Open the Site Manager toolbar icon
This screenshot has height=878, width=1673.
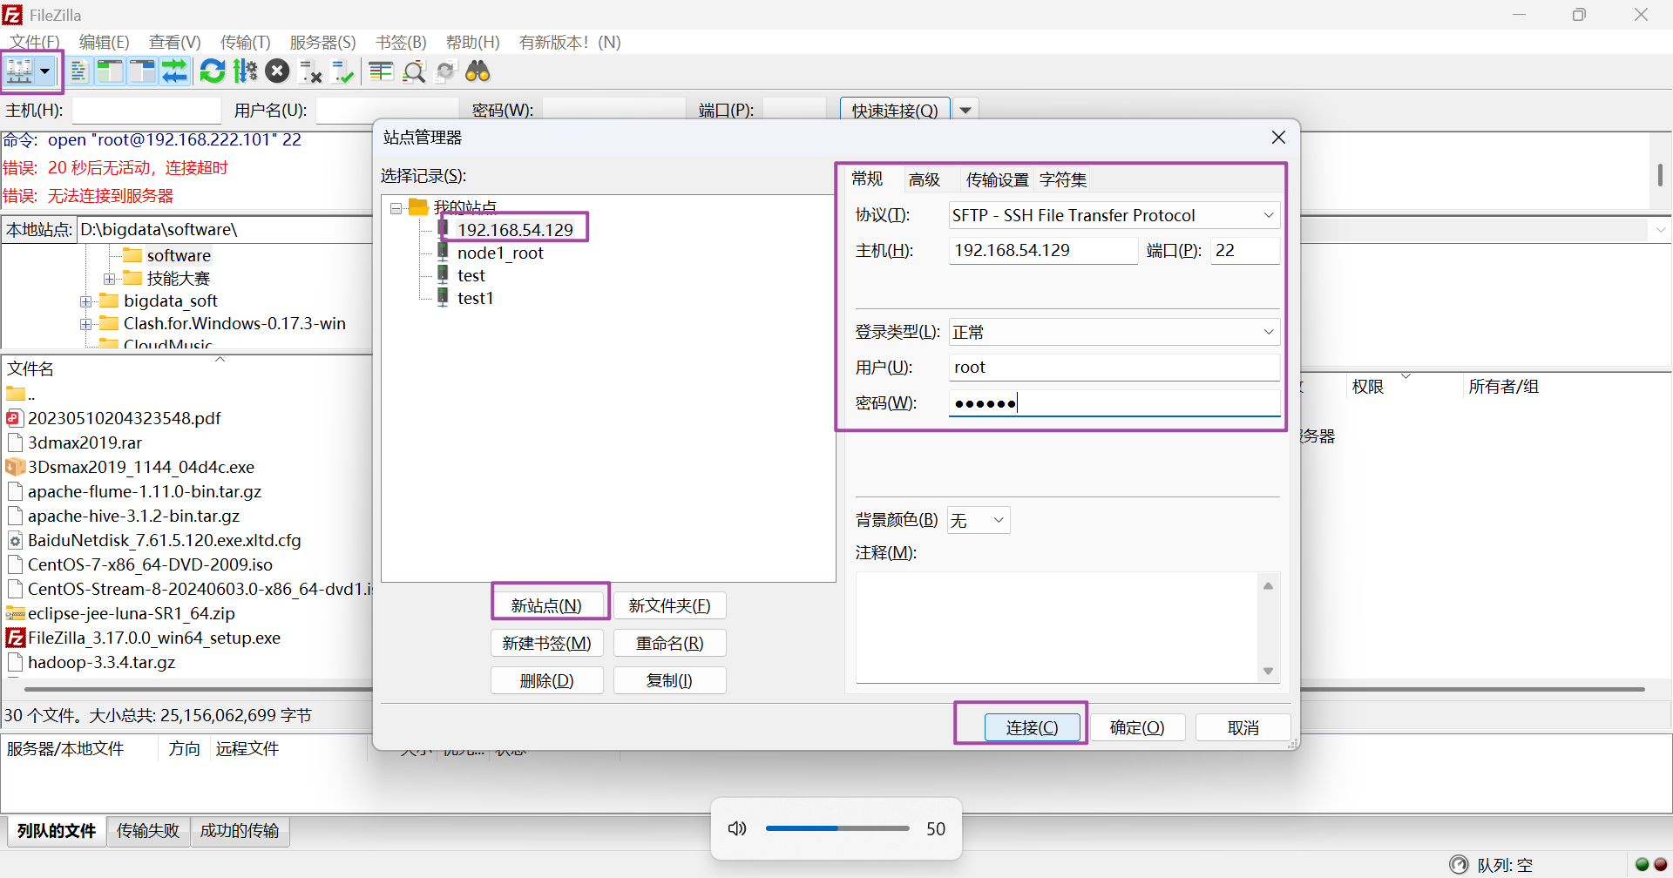pyautogui.click(x=20, y=71)
